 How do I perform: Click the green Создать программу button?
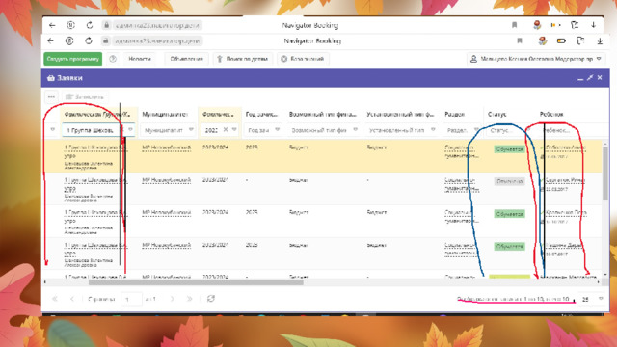pyautogui.click(x=73, y=59)
